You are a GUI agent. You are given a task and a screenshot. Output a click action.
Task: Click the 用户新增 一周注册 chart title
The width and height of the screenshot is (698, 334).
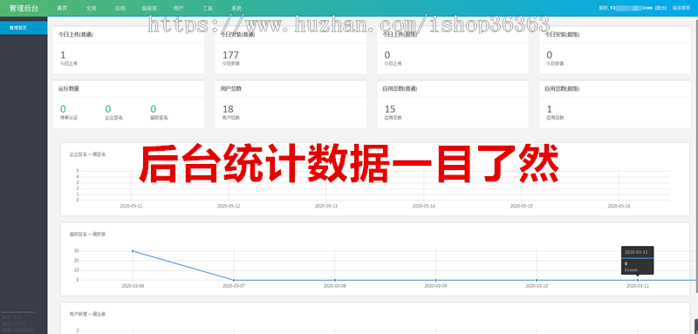tap(87, 314)
